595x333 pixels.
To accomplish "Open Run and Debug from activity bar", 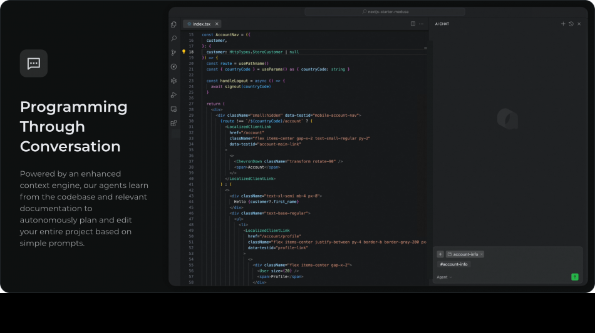I will 173,95.
